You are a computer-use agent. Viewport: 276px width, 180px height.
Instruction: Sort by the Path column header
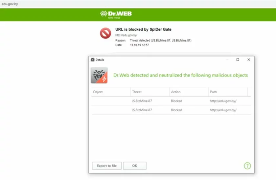click(x=213, y=92)
